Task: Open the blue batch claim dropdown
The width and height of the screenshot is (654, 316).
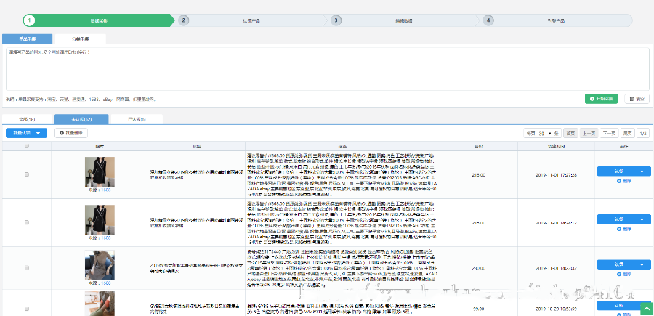Action: tap(27, 133)
